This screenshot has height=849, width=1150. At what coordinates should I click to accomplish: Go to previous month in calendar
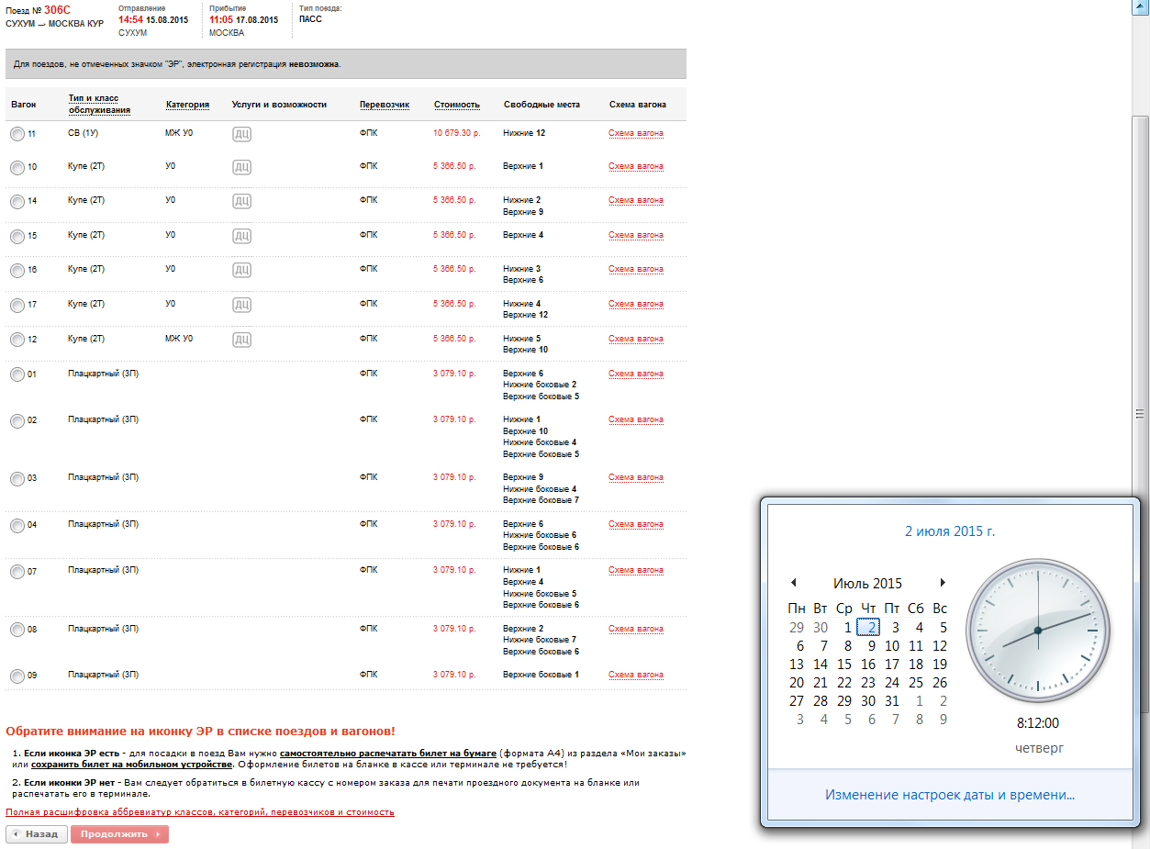pos(793,583)
